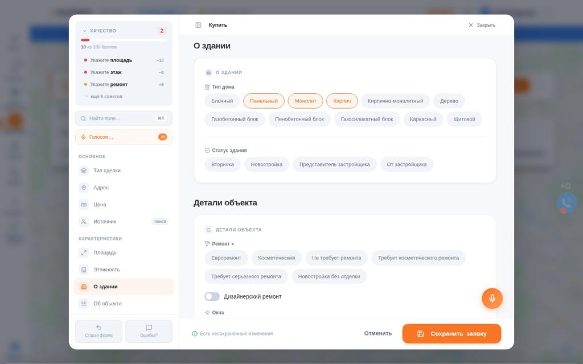This screenshot has height=364, width=583.
Task: Click the blue phone call button at right edge
Action: coord(566,203)
